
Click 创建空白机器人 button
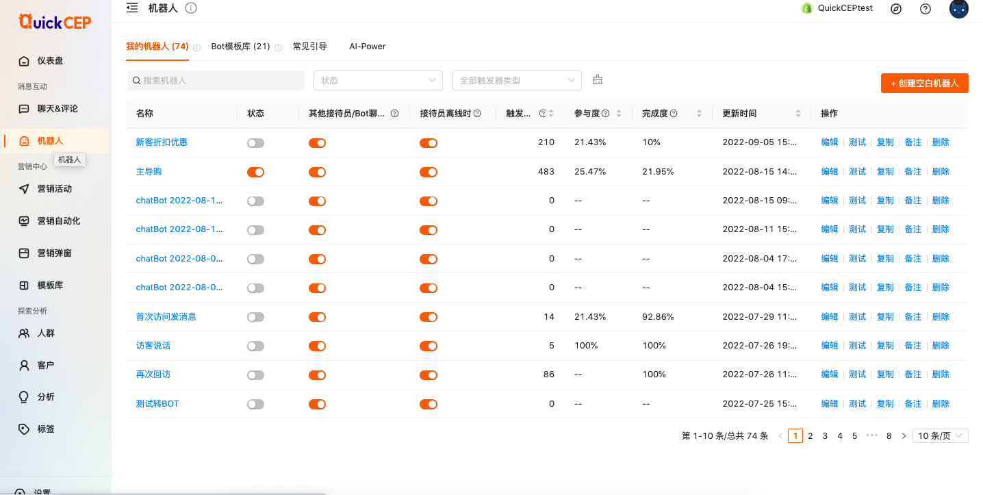tap(924, 83)
